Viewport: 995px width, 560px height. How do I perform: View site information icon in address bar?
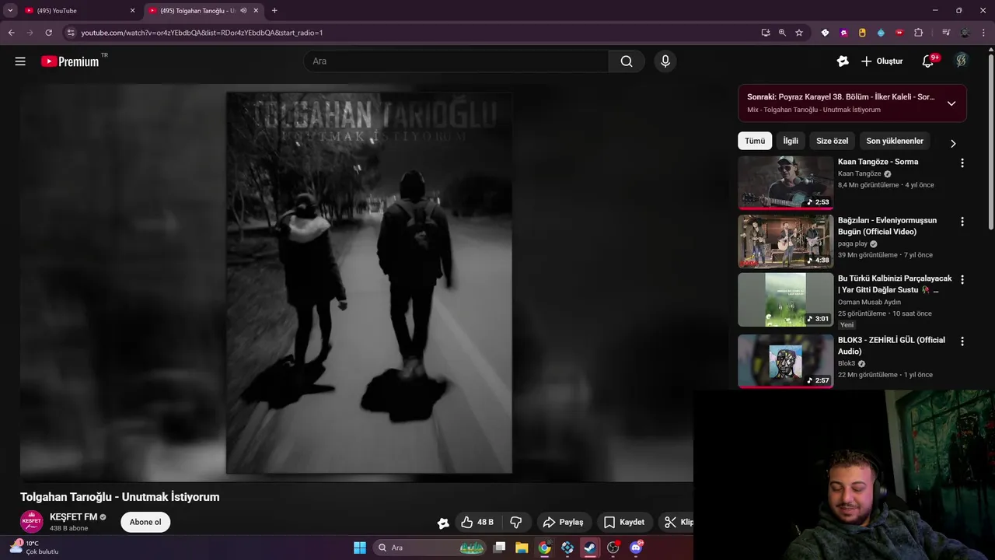point(71,33)
